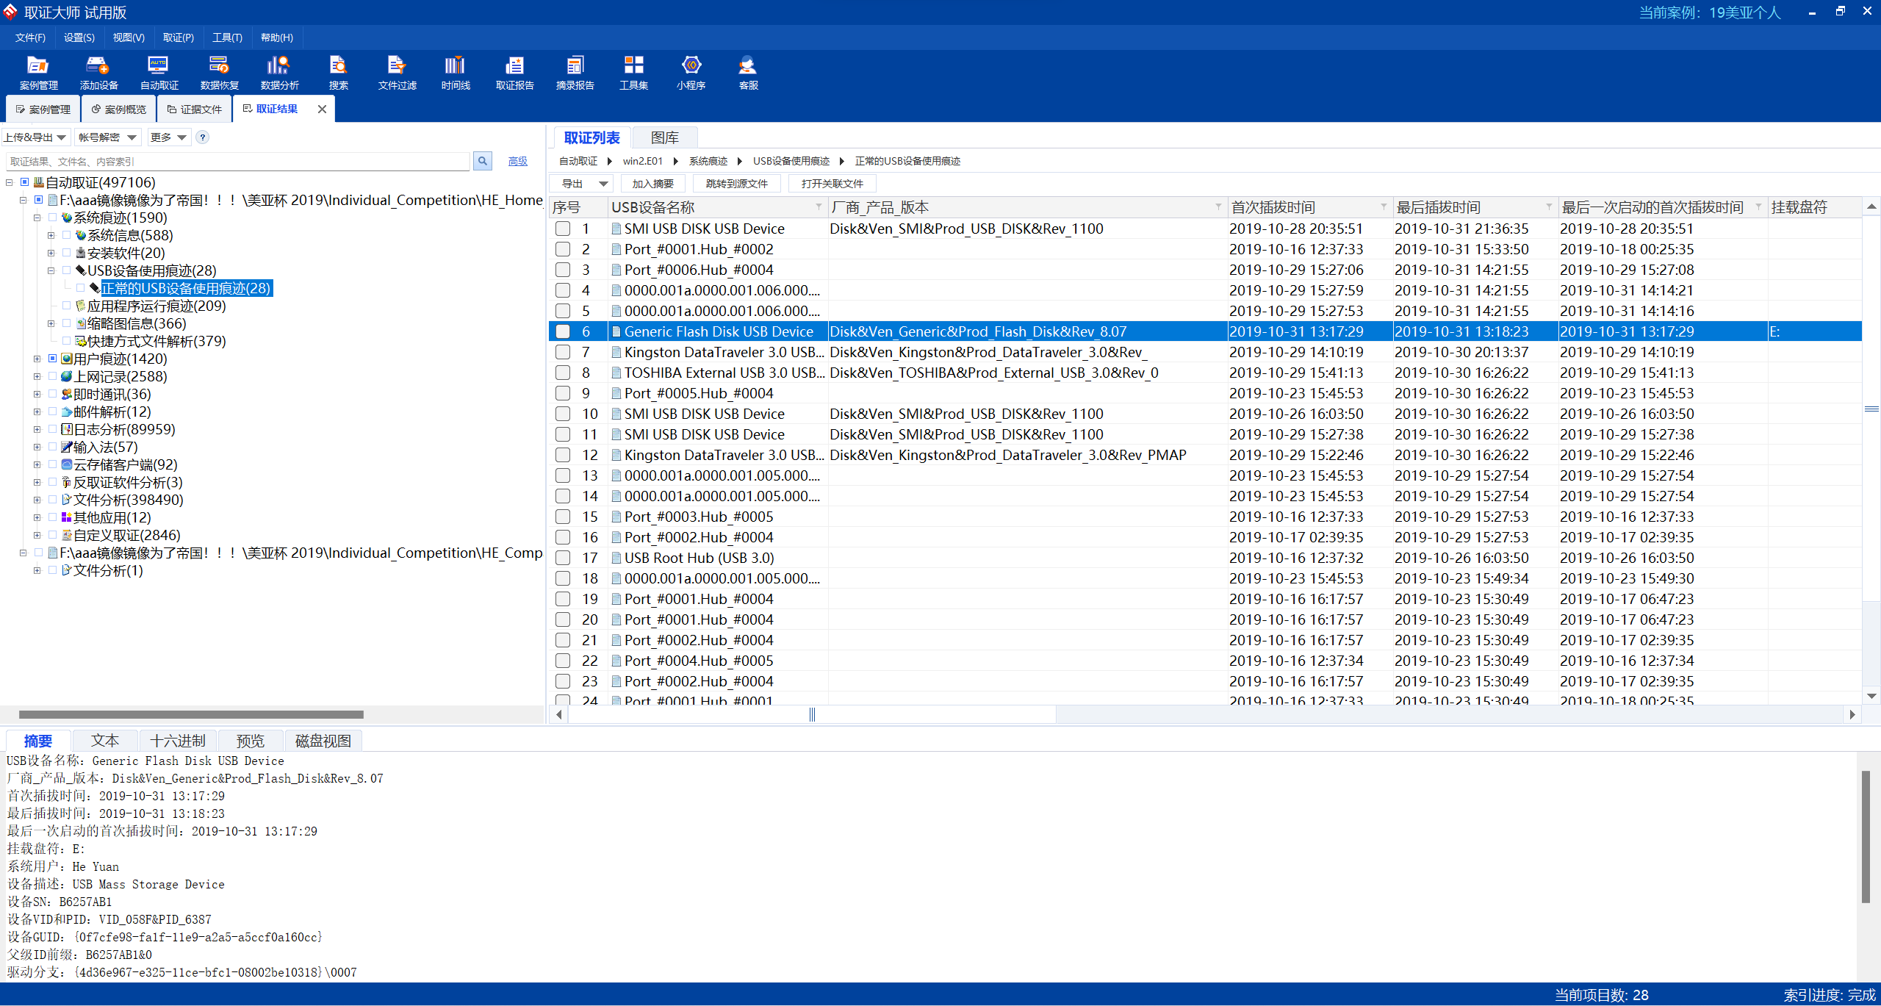Expand the 用户痕迹(1420) tree node

37,359
